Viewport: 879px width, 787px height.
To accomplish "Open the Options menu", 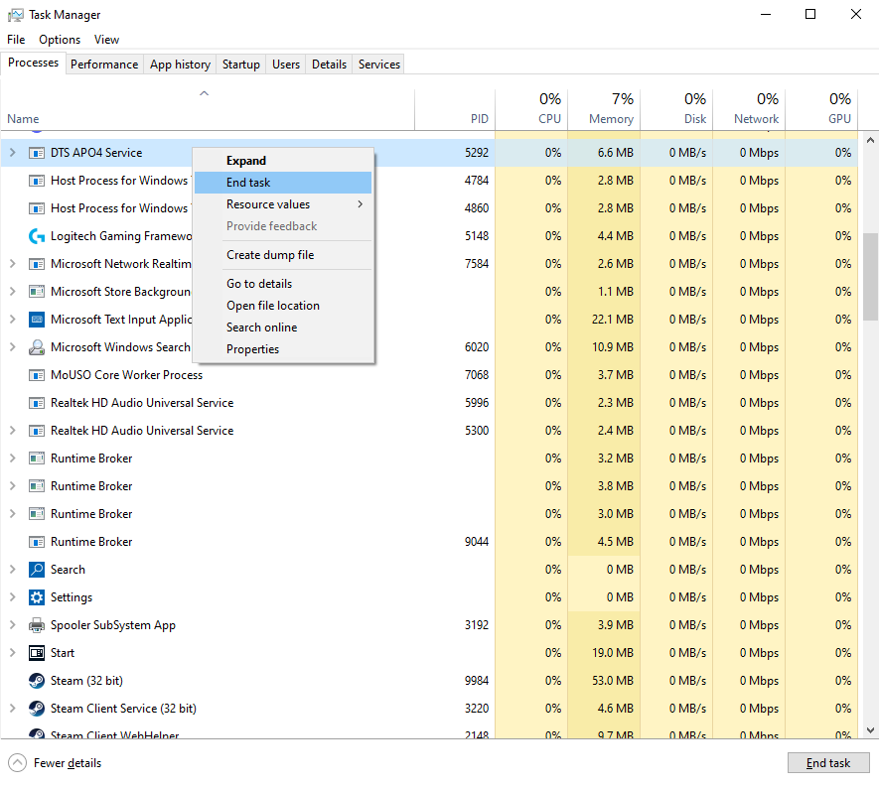I will 60,40.
